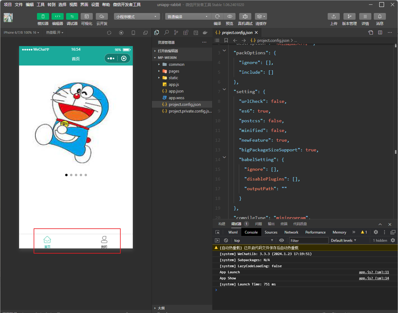Open the 云开发 cloud development icon
This screenshot has width=398, height=313.
point(102,16)
